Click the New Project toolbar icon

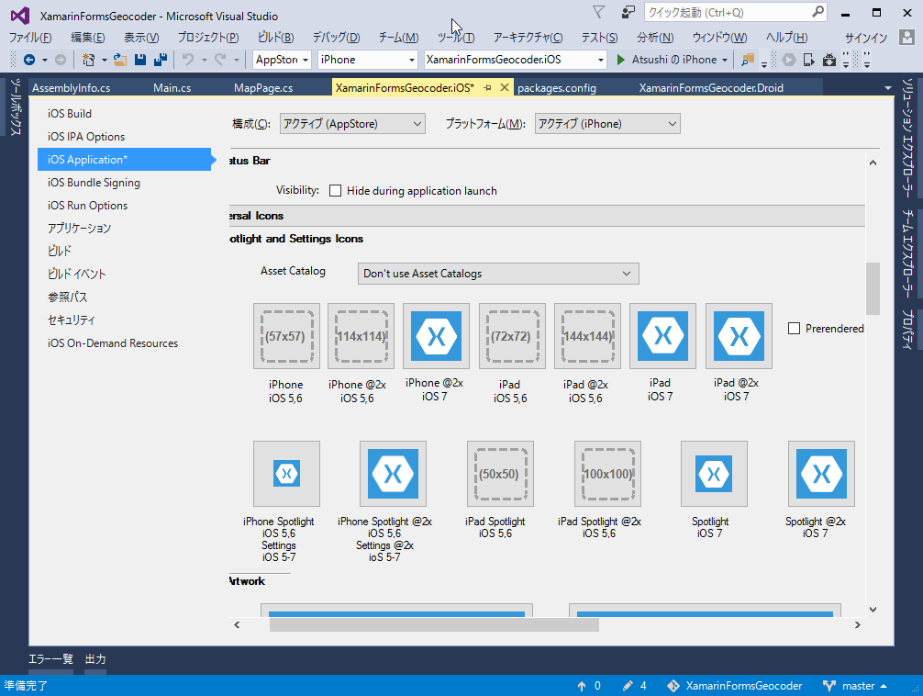tap(88, 60)
